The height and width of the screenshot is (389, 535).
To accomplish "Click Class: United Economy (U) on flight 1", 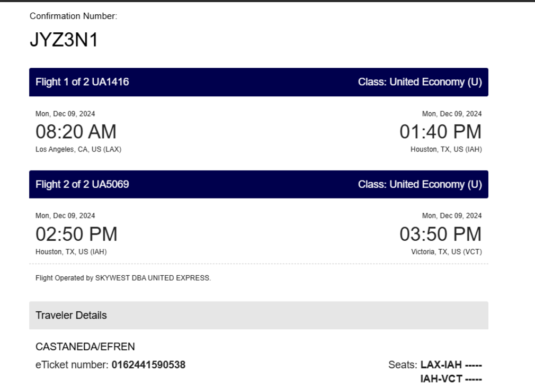I will (420, 82).
